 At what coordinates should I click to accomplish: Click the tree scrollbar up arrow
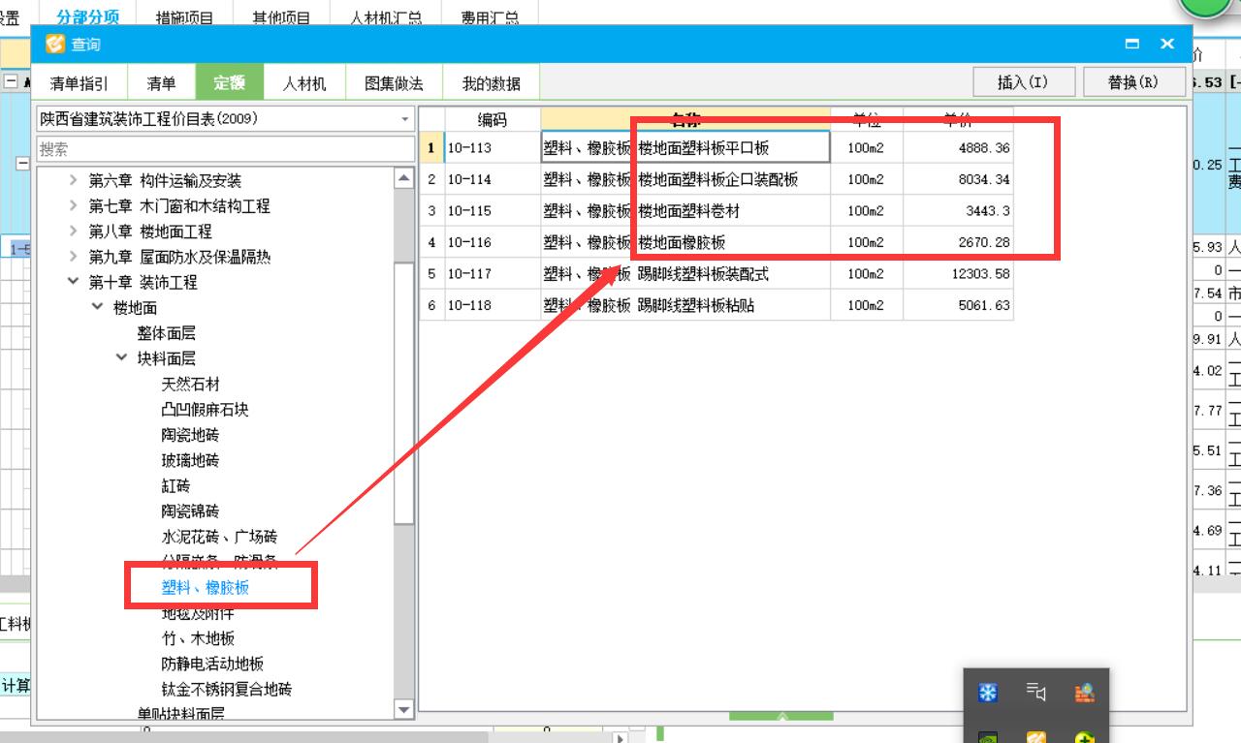click(x=404, y=177)
